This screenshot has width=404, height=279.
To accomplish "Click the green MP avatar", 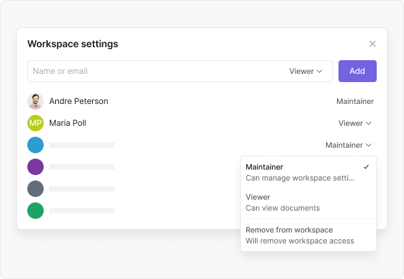I will pos(35,123).
